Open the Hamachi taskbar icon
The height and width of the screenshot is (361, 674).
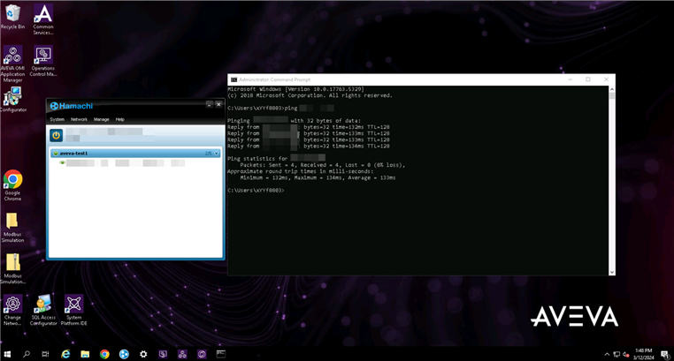click(124, 354)
